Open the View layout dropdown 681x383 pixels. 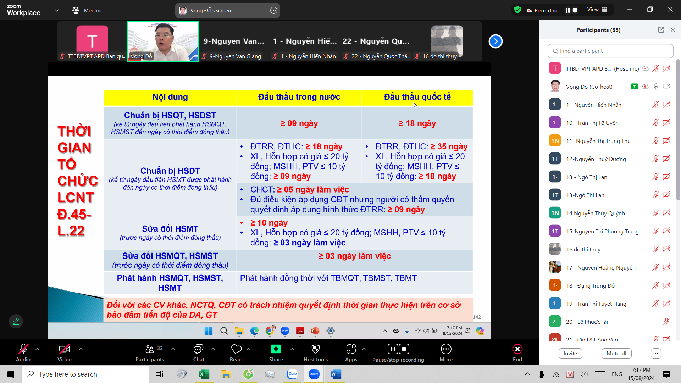coord(597,10)
